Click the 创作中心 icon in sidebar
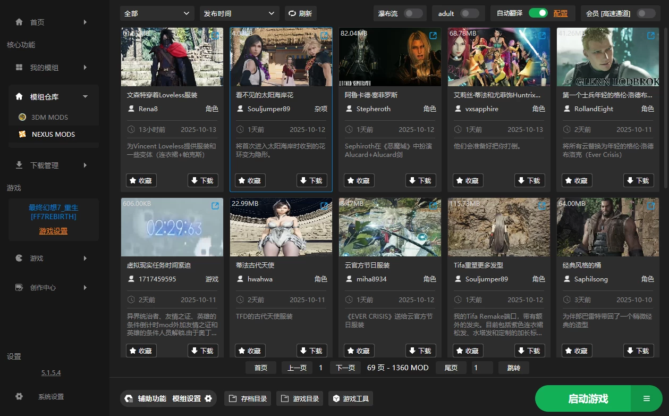Screen dimensions: 669x416 [x=20, y=287]
